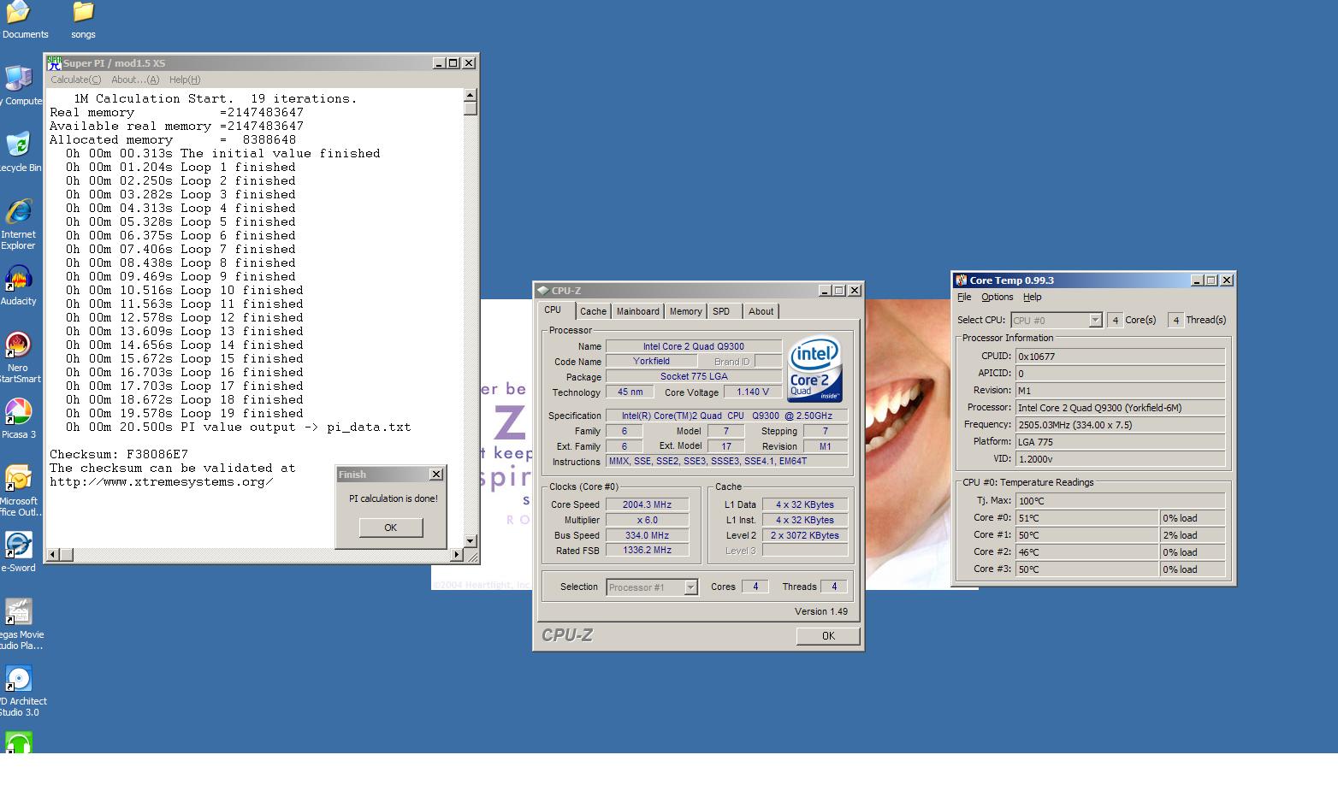This screenshot has width=1338, height=802.
Task: Click the Instructions field in CPU-Z
Action: click(727, 462)
